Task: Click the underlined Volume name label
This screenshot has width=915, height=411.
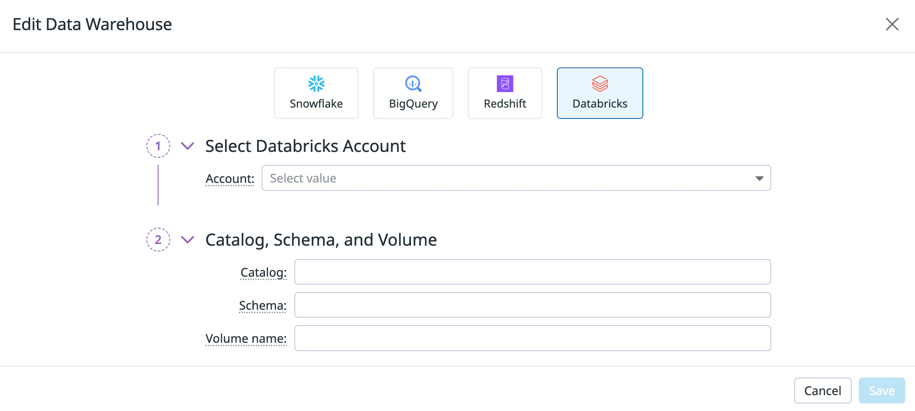Action: pos(246,339)
